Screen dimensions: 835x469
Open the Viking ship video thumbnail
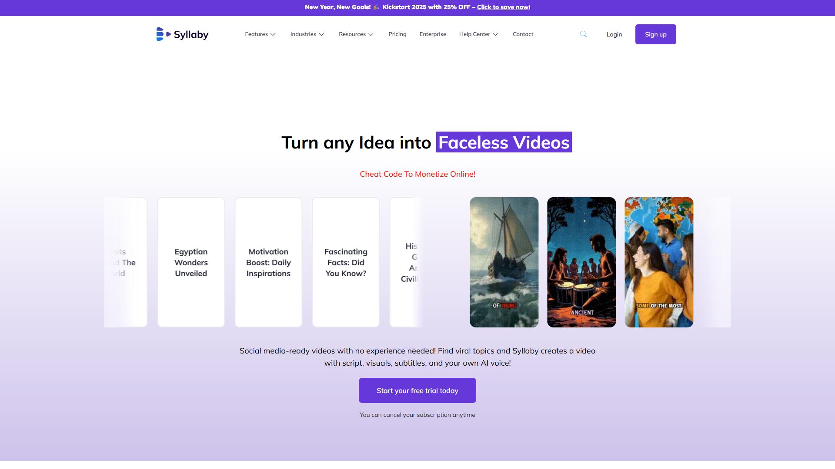[504, 262]
